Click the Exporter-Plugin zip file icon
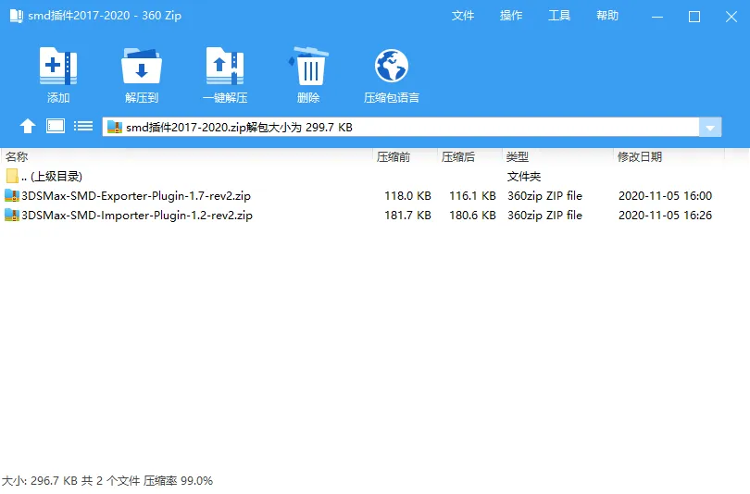This screenshot has width=750, height=494. [12, 195]
